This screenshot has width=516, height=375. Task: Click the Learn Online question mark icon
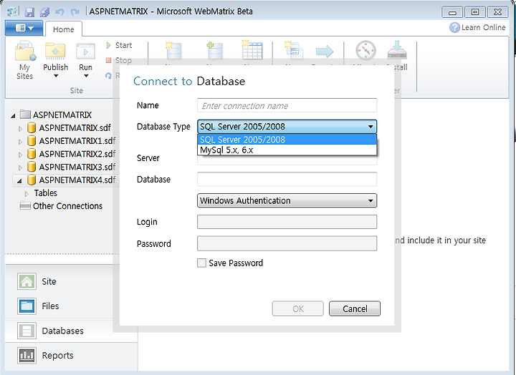[454, 27]
